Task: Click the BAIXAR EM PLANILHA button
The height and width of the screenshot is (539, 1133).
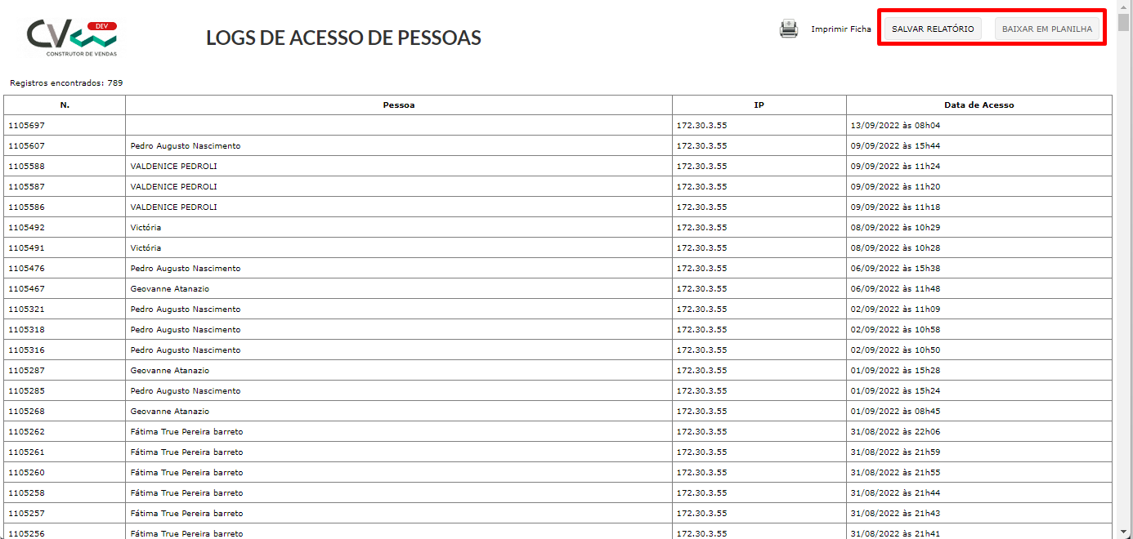Action: [x=1047, y=29]
